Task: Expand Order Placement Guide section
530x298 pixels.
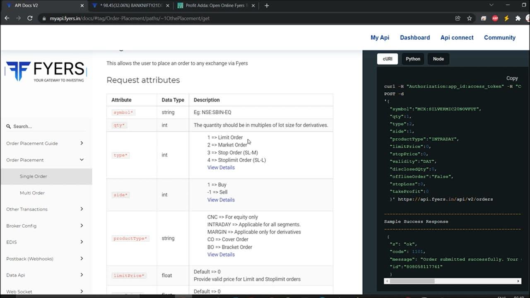Action: coord(46,143)
